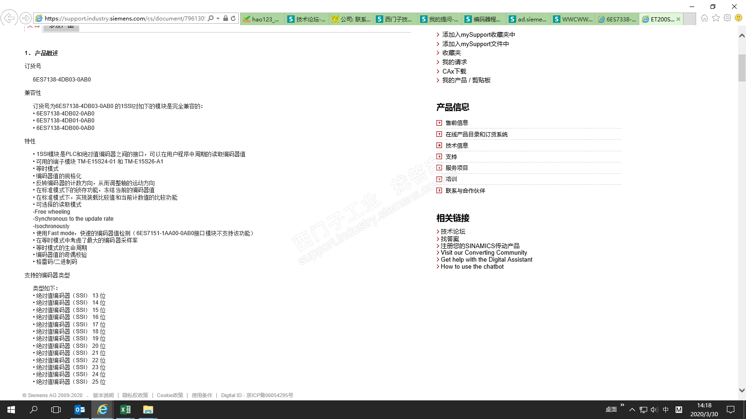The height and width of the screenshot is (419, 746).
Task: Open 我的产品 / 剪贴板 link
Action: click(x=466, y=80)
